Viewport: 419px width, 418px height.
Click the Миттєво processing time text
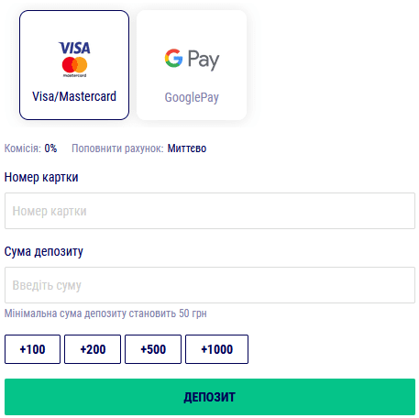(x=187, y=148)
